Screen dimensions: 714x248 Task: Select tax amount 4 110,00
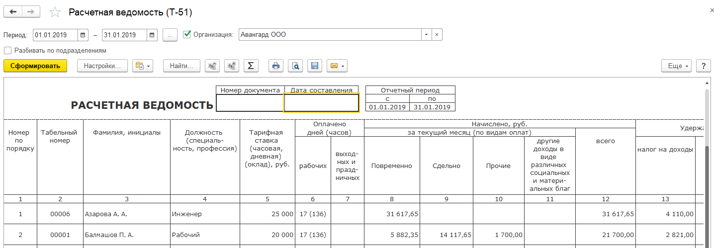[665, 214]
